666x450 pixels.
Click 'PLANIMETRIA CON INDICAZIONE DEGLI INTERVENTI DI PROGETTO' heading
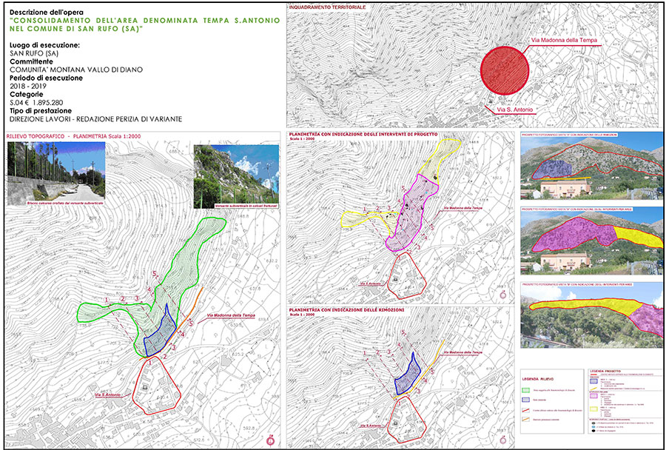363,134
